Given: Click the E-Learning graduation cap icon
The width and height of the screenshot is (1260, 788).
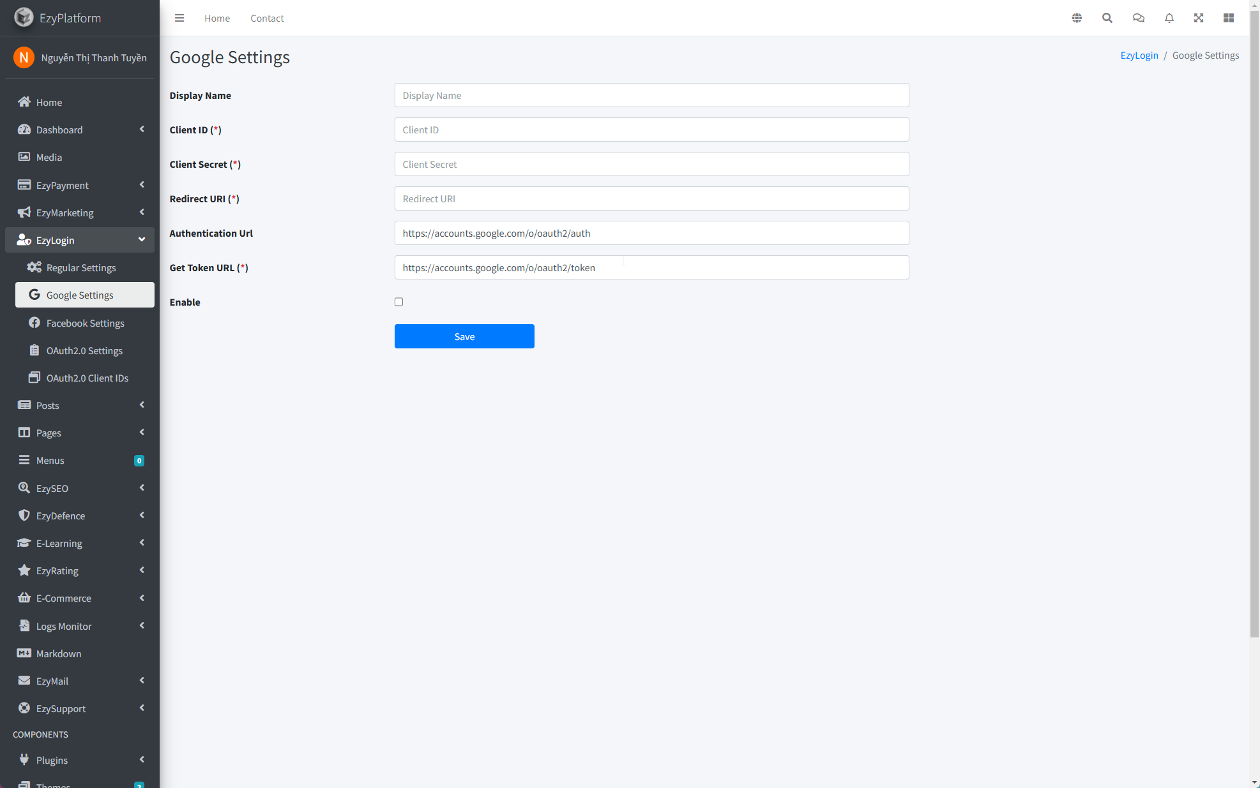Looking at the screenshot, I should pyautogui.click(x=24, y=543).
